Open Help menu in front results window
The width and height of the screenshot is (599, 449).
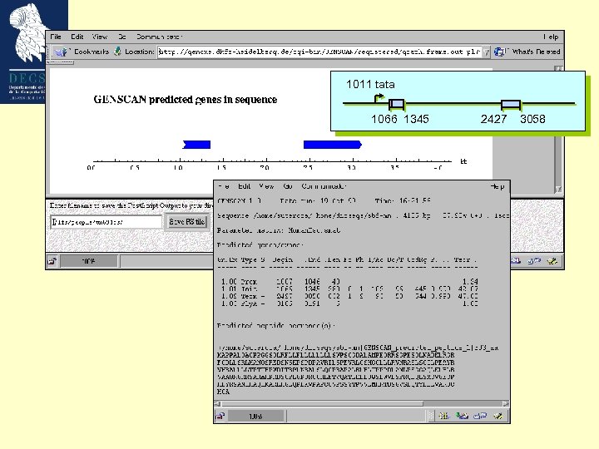pos(498,186)
